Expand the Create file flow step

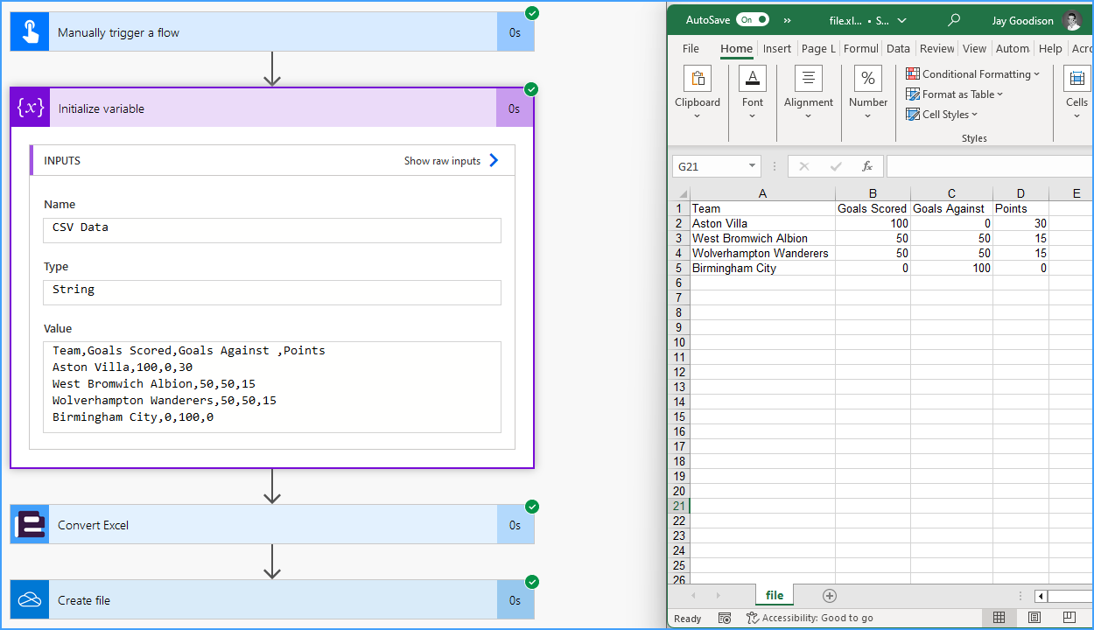tap(272, 600)
